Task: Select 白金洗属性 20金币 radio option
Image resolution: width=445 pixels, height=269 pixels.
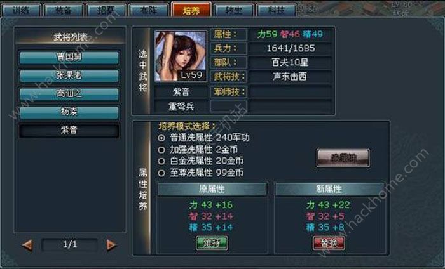Action: coord(161,161)
